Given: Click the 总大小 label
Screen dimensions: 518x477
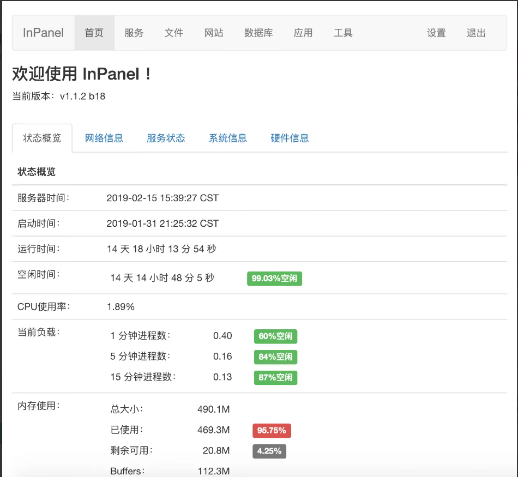Looking at the screenshot, I should (x=127, y=409).
